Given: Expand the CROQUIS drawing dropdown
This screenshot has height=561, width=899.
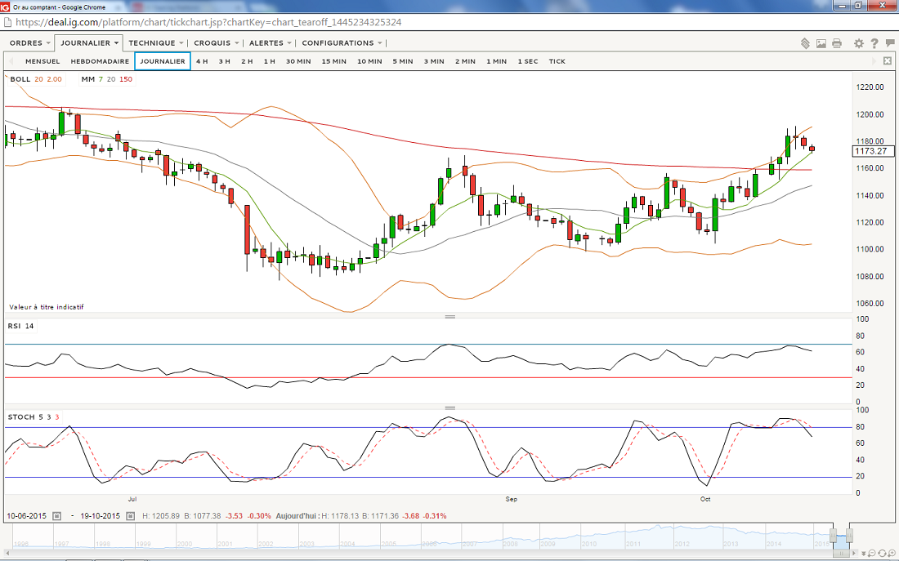Looking at the screenshot, I should (217, 43).
